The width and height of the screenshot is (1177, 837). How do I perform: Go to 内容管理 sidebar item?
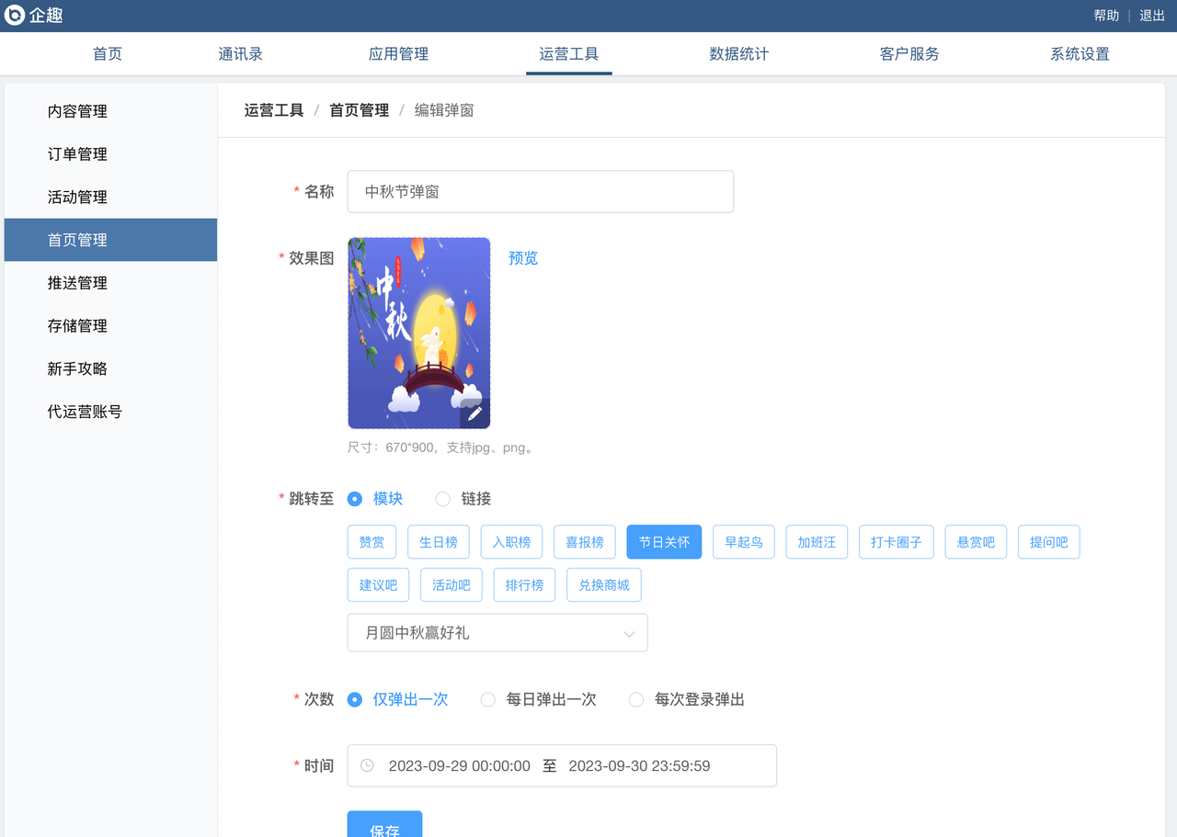tap(77, 111)
